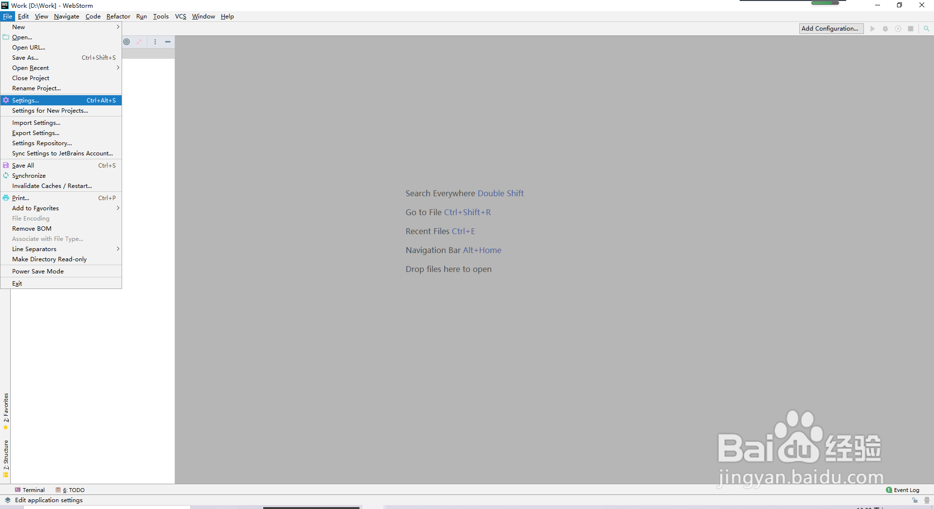Open the Z: Structure side tab

click(6, 458)
